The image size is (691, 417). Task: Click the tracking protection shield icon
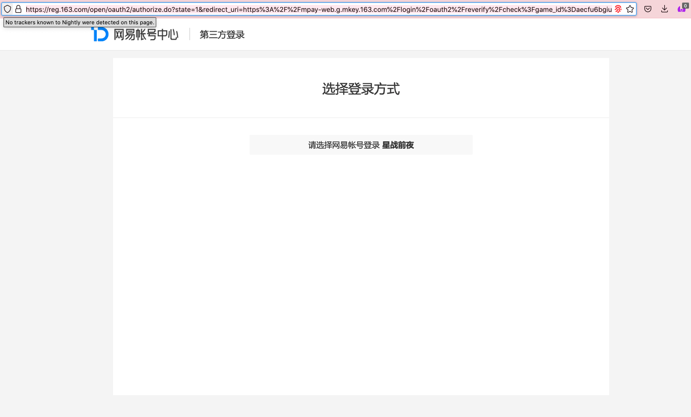(7, 9)
